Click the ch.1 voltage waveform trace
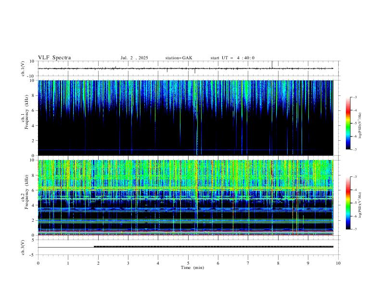This screenshot has height=295, width=381. click(185, 68)
